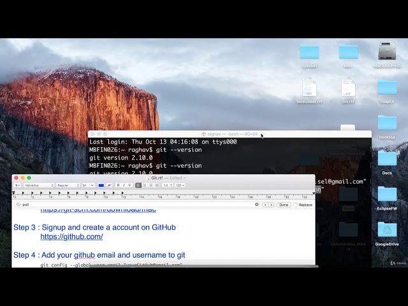Viewport: 408px width, 306px height.
Task: Toggle bold formatting in TextEdit toolbar
Action: pyautogui.click(x=118, y=186)
